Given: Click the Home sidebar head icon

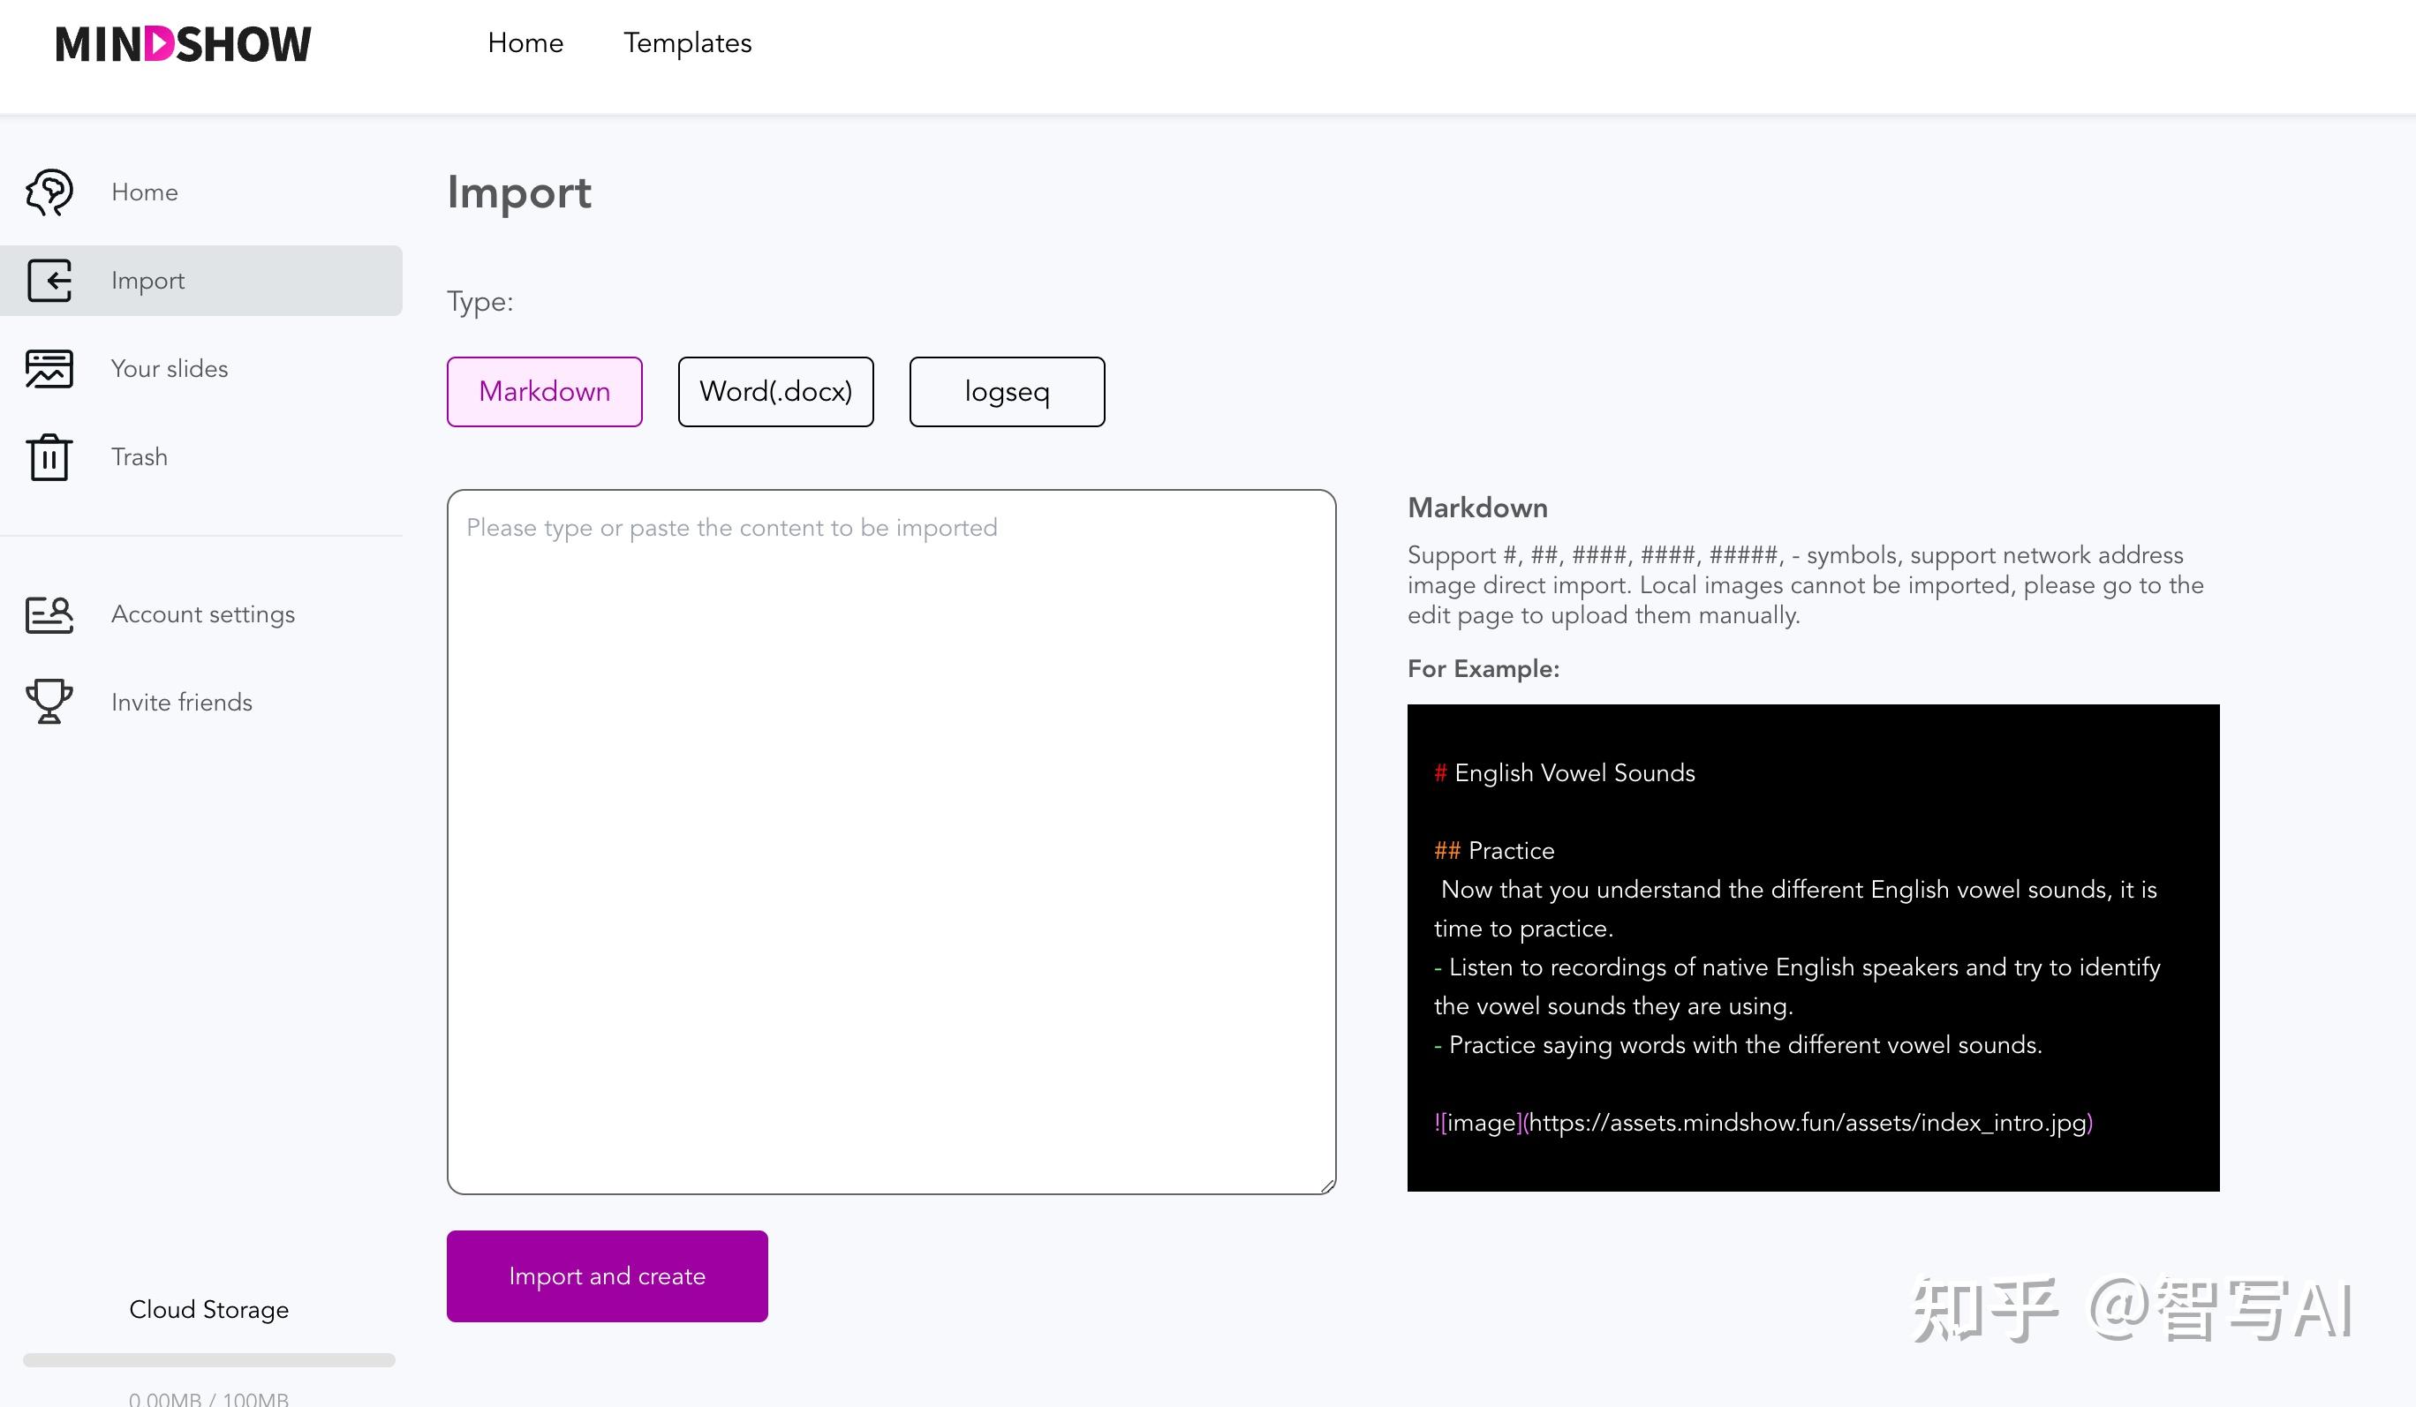Looking at the screenshot, I should coord(49,192).
